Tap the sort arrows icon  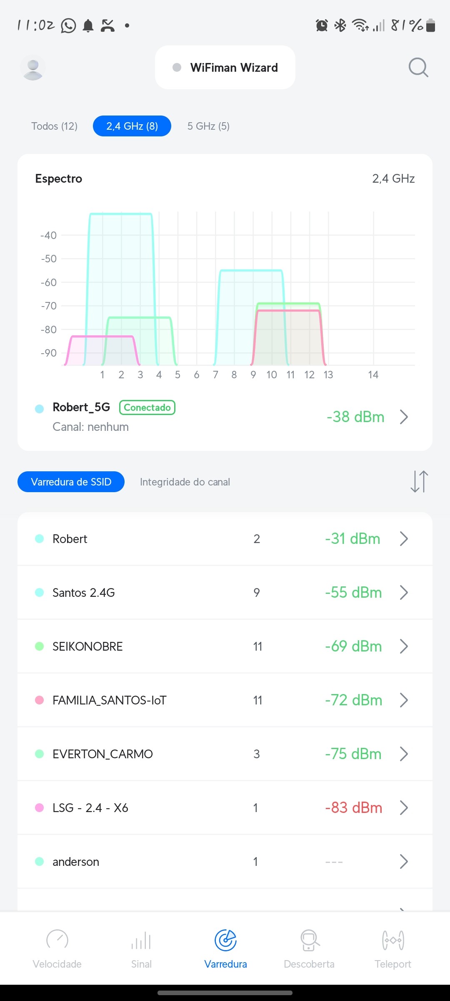click(x=419, y=482)
